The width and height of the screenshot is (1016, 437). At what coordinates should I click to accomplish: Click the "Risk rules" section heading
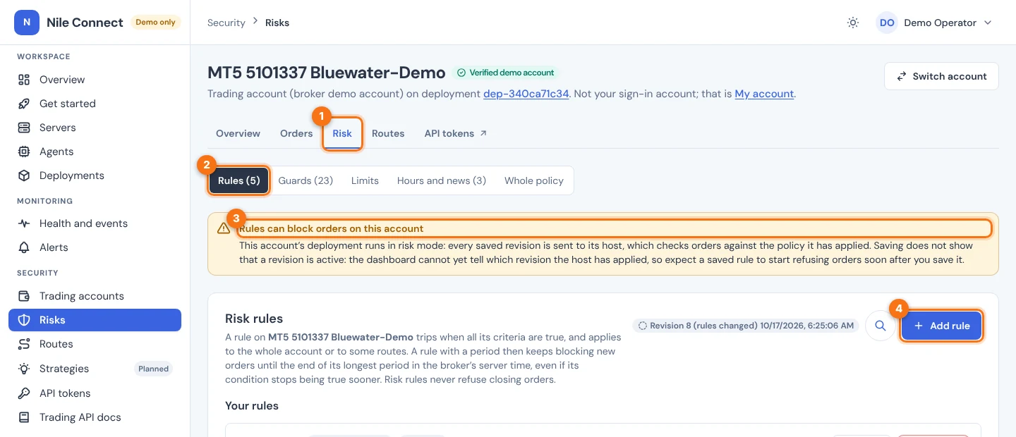(x=254, y=319)
